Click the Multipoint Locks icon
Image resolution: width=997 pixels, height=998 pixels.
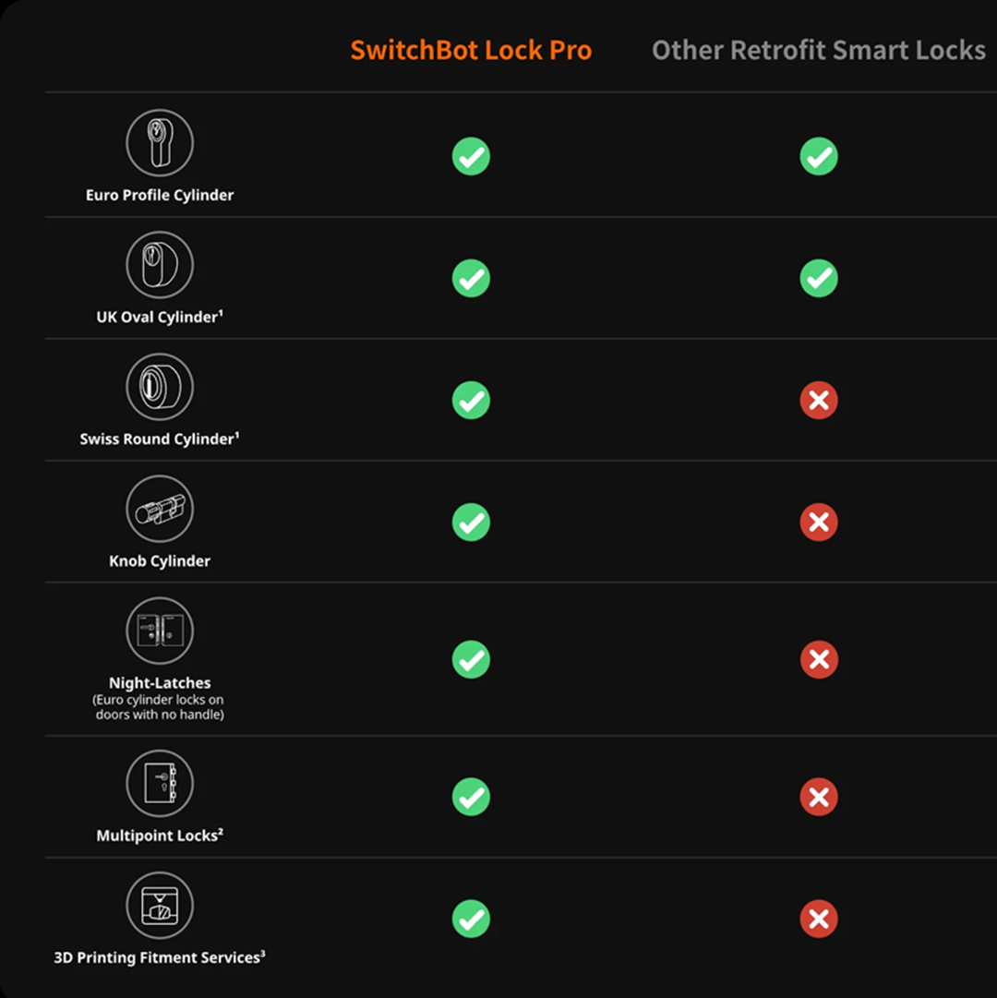[x=160, y=783]
